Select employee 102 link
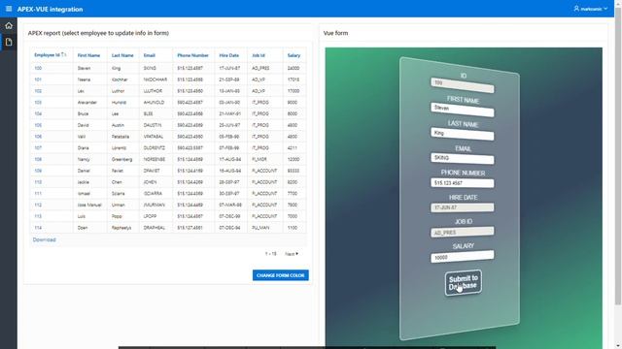This screenshot has height=349, width=622. coord(38,91)
